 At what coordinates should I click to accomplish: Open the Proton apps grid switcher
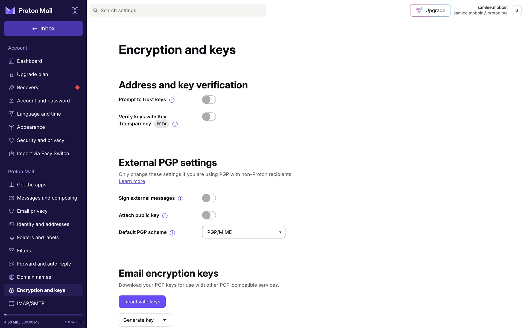(75, 10)
